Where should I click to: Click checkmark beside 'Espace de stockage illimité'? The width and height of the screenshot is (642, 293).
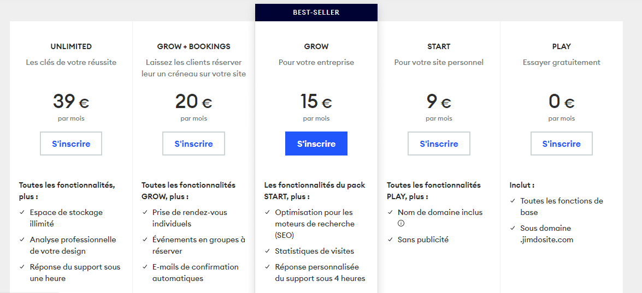[22, 212]
